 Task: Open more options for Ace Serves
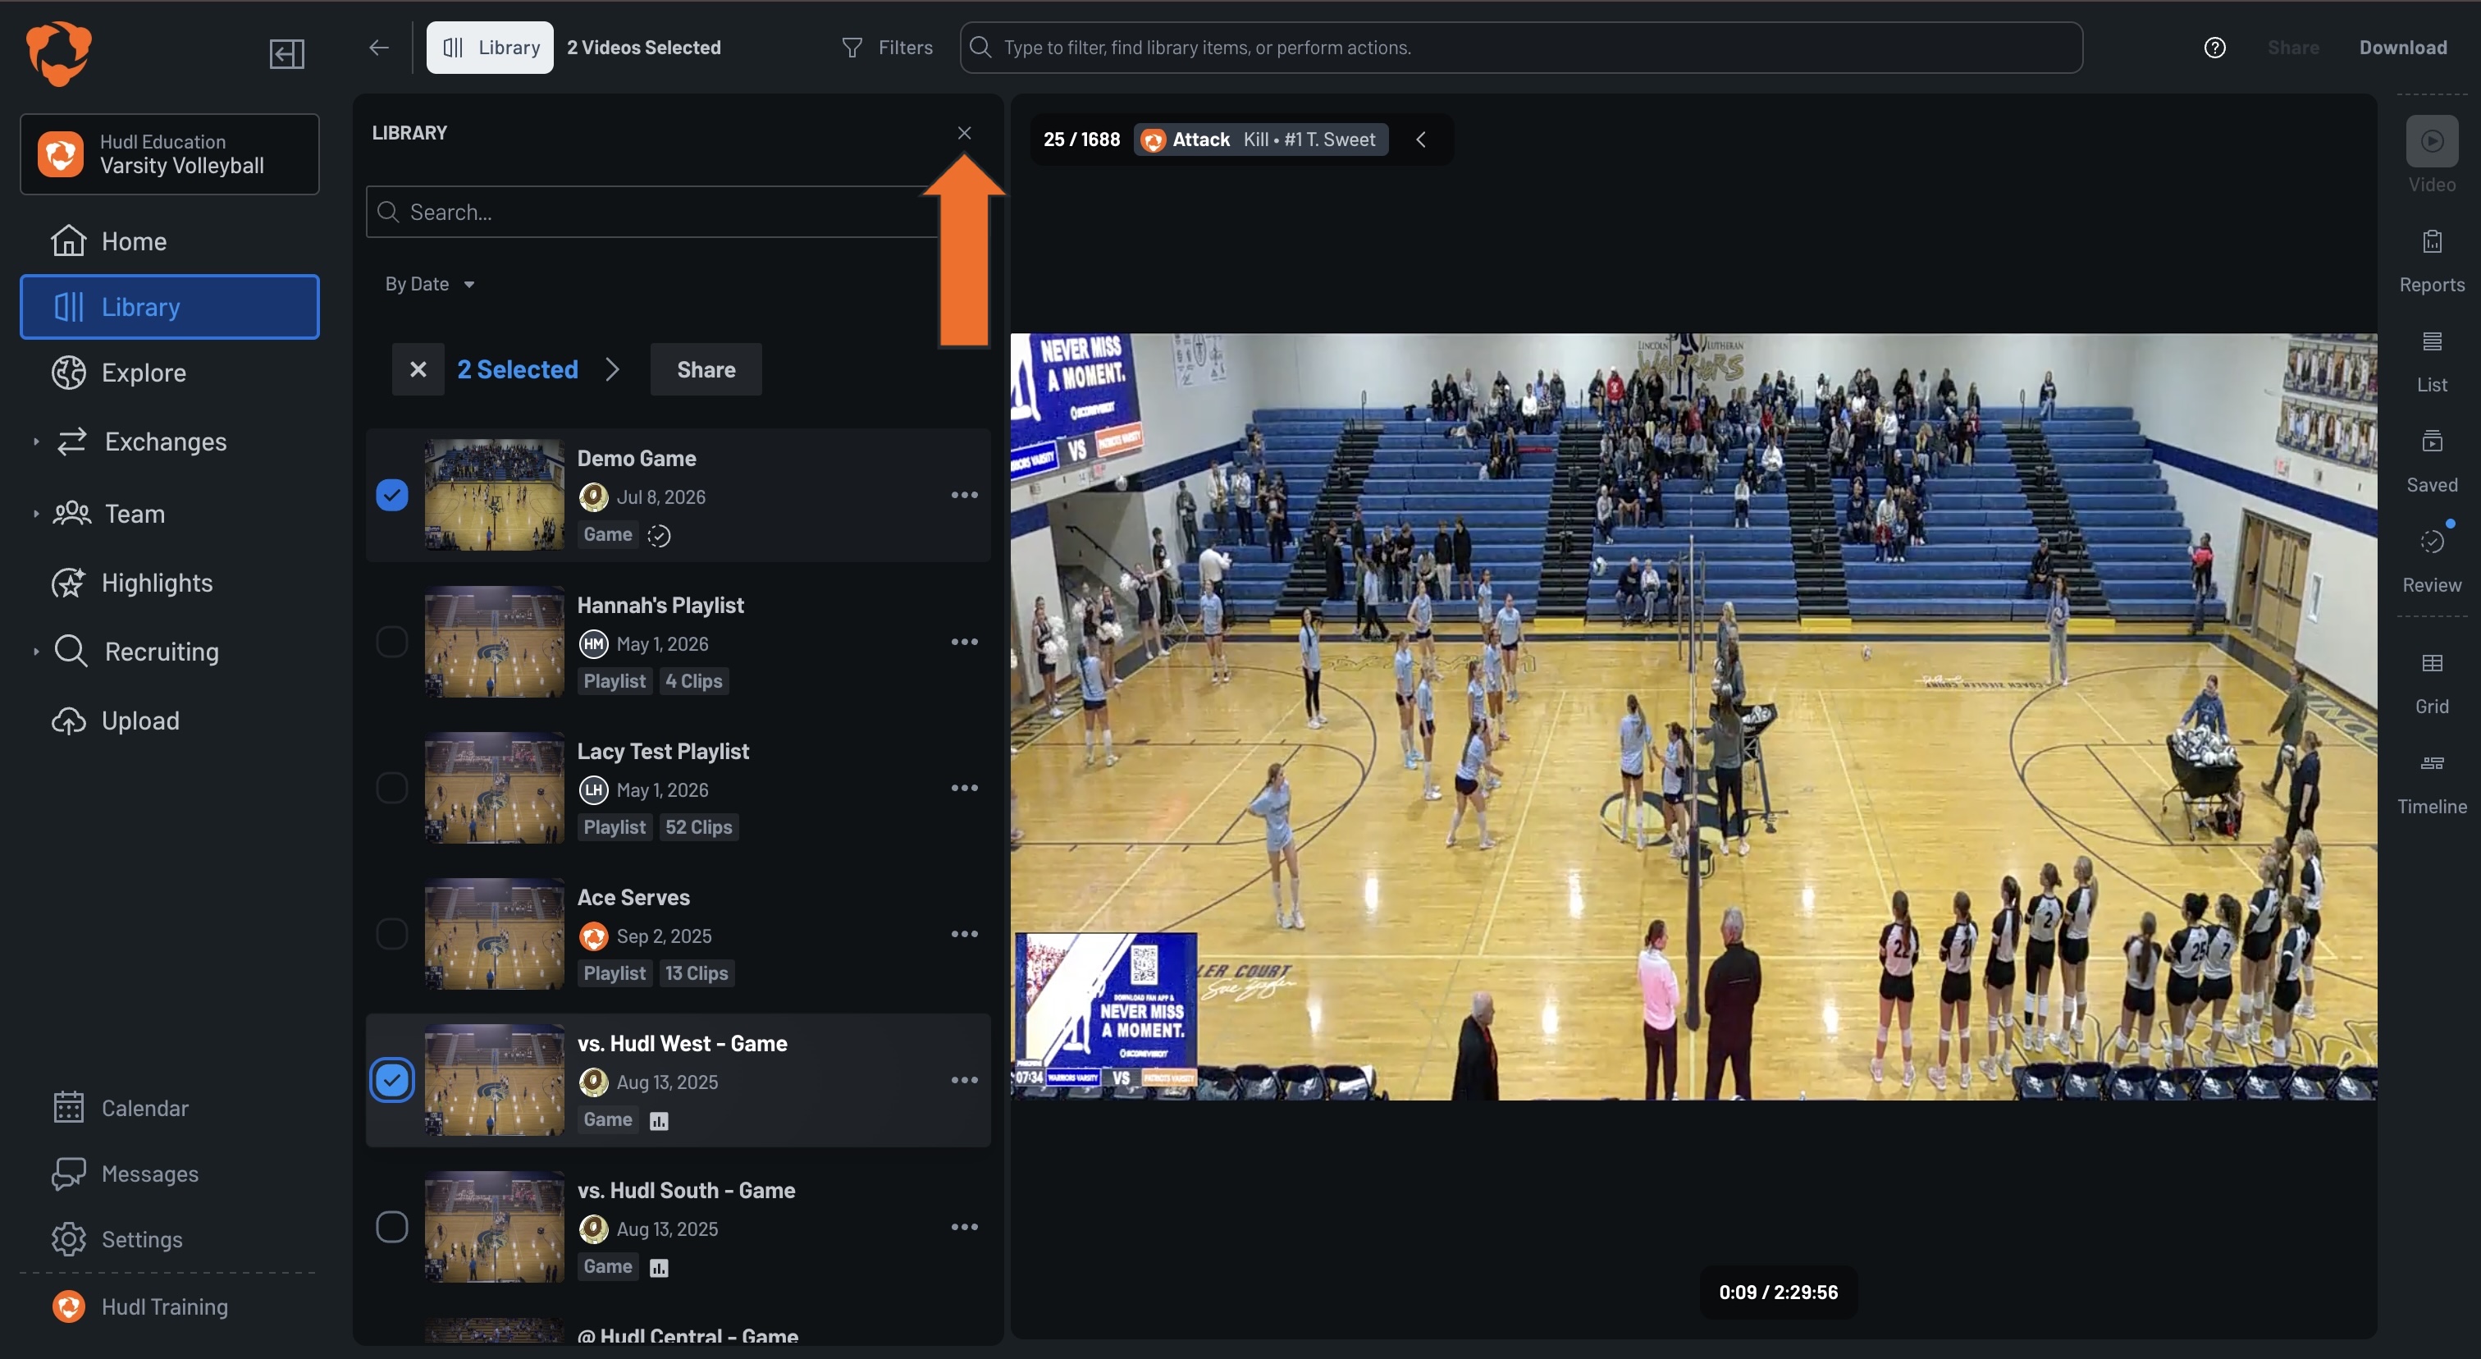point(964,934)
